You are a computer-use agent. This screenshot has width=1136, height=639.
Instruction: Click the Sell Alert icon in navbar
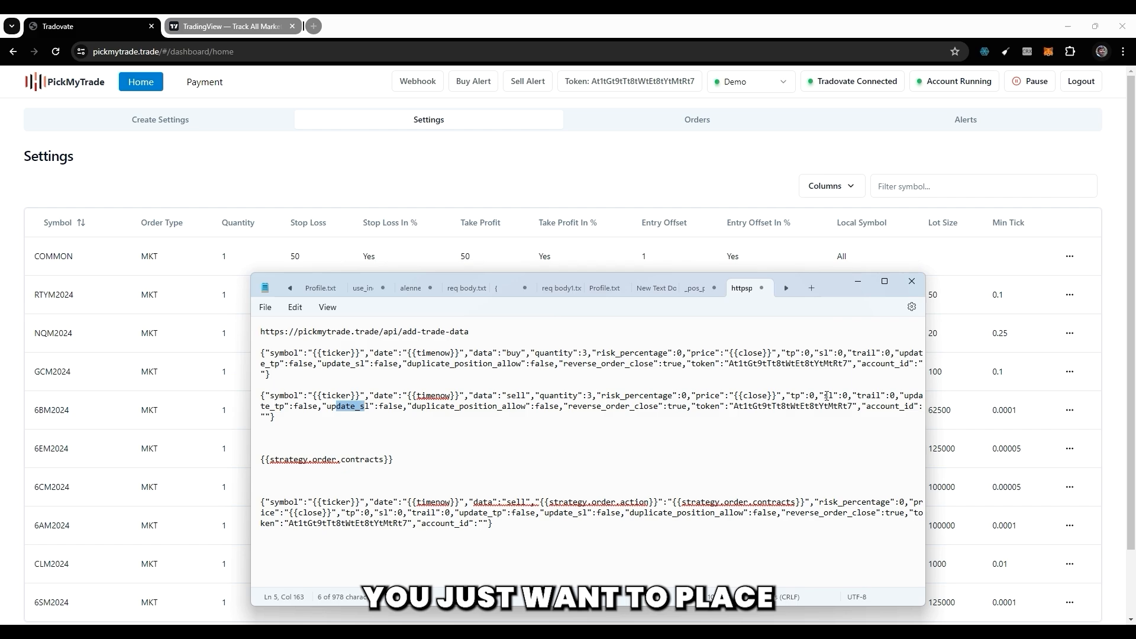click(527, 81)
